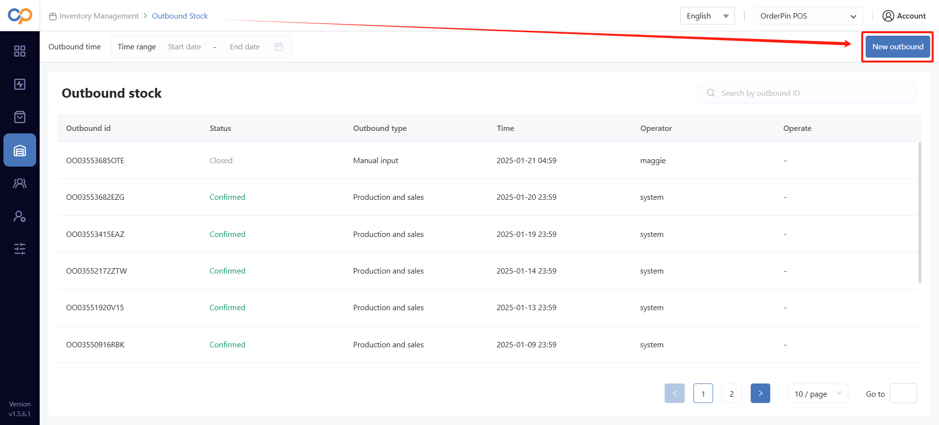Open the dashboard grid icon in sidebar
Screen dimensions: 939x425
[x=20, y=51]
